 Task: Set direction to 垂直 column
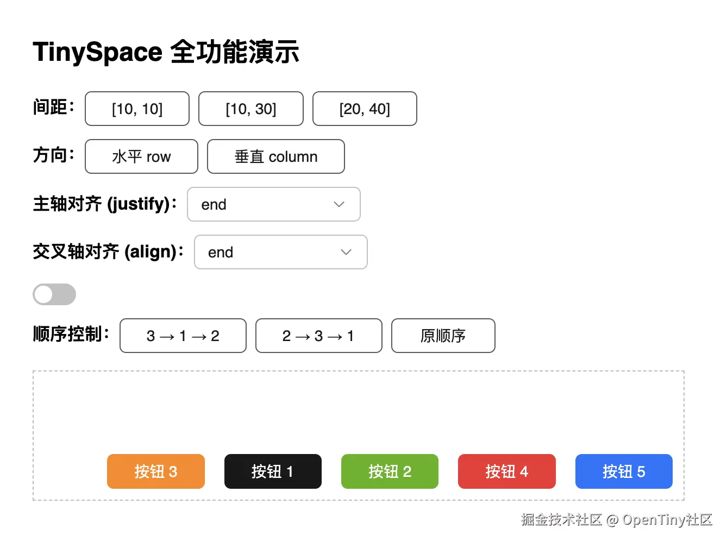[275, 156]
